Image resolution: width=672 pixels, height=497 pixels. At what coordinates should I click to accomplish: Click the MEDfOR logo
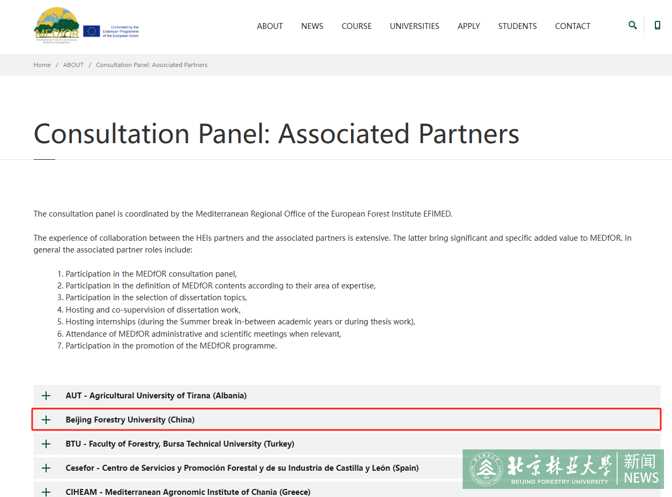(x=56, y=26)
